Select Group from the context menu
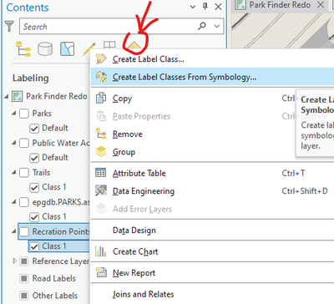 coord(212,152)
